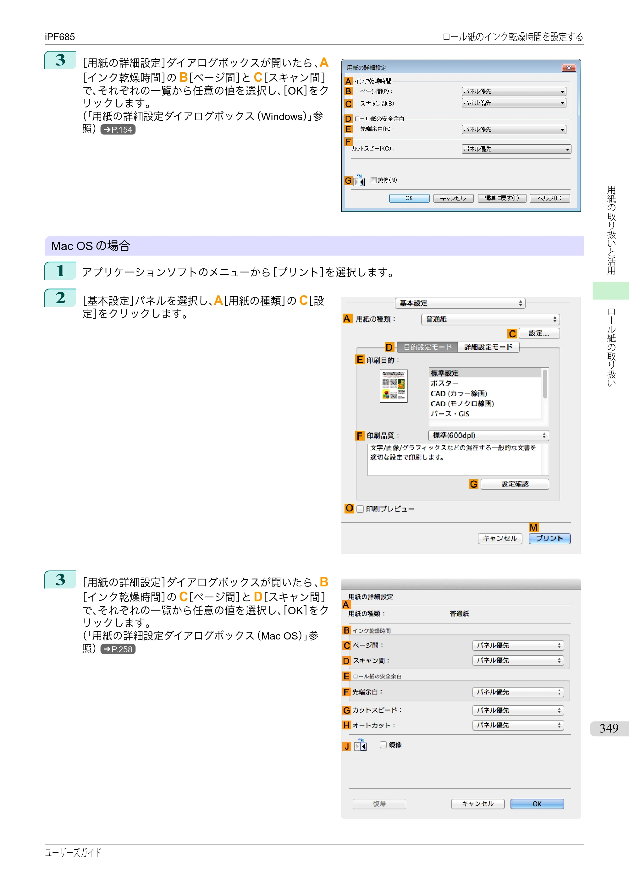
Task: Enable 鏡像 checkbox in Mac paper settings
Action: [x=383, y=744]
